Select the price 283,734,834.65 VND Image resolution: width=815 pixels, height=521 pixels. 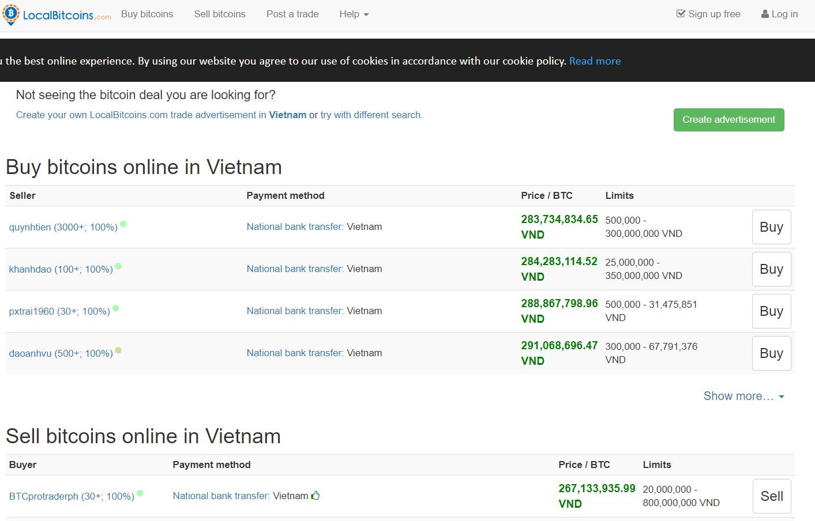click(x=559, y=227)
